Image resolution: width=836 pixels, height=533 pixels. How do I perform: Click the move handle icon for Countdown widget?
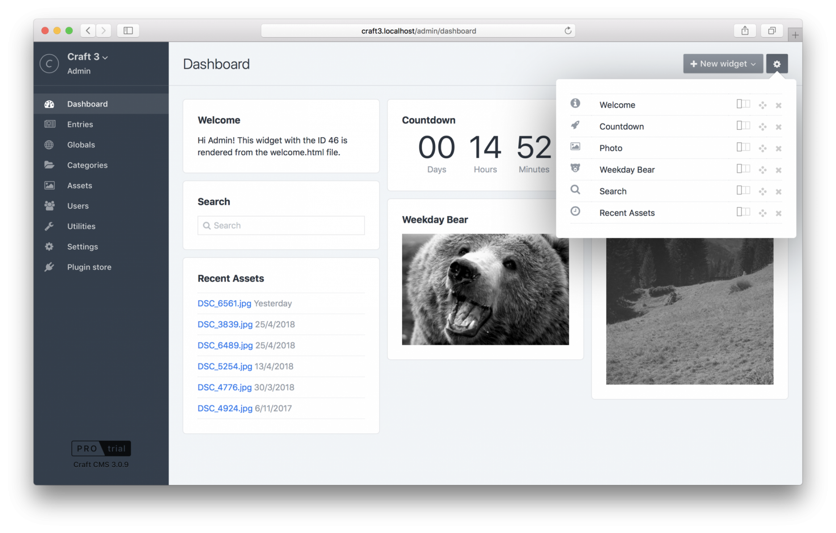pyautogui.click(x=762, y=127)
